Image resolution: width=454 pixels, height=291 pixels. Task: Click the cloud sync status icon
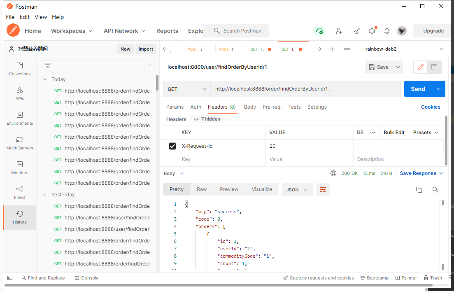[x=319, y=31]
